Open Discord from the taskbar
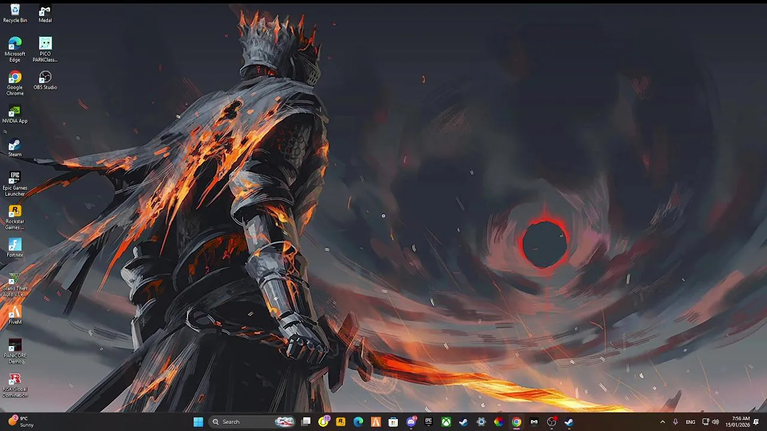 411,422
